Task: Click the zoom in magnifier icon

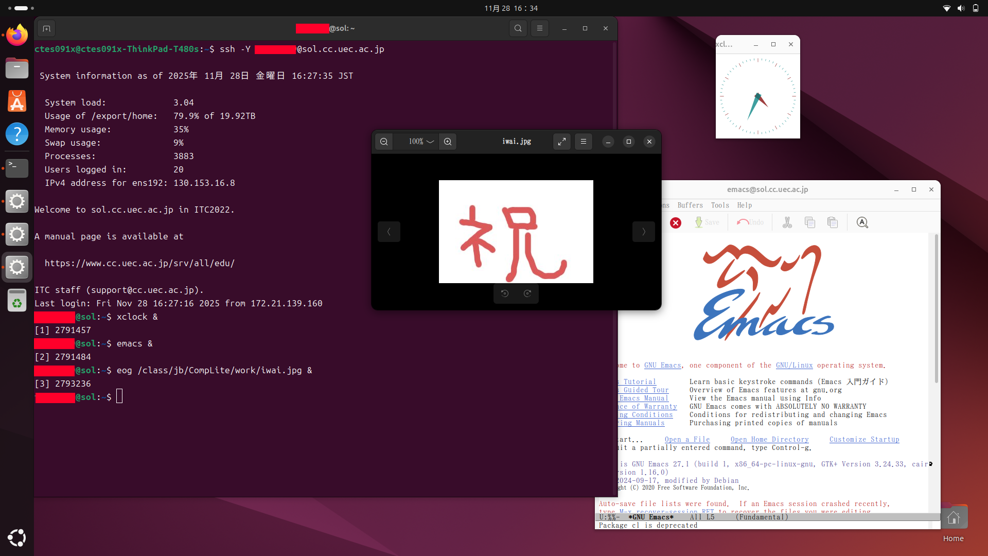Action: click(x=448, y=142)
